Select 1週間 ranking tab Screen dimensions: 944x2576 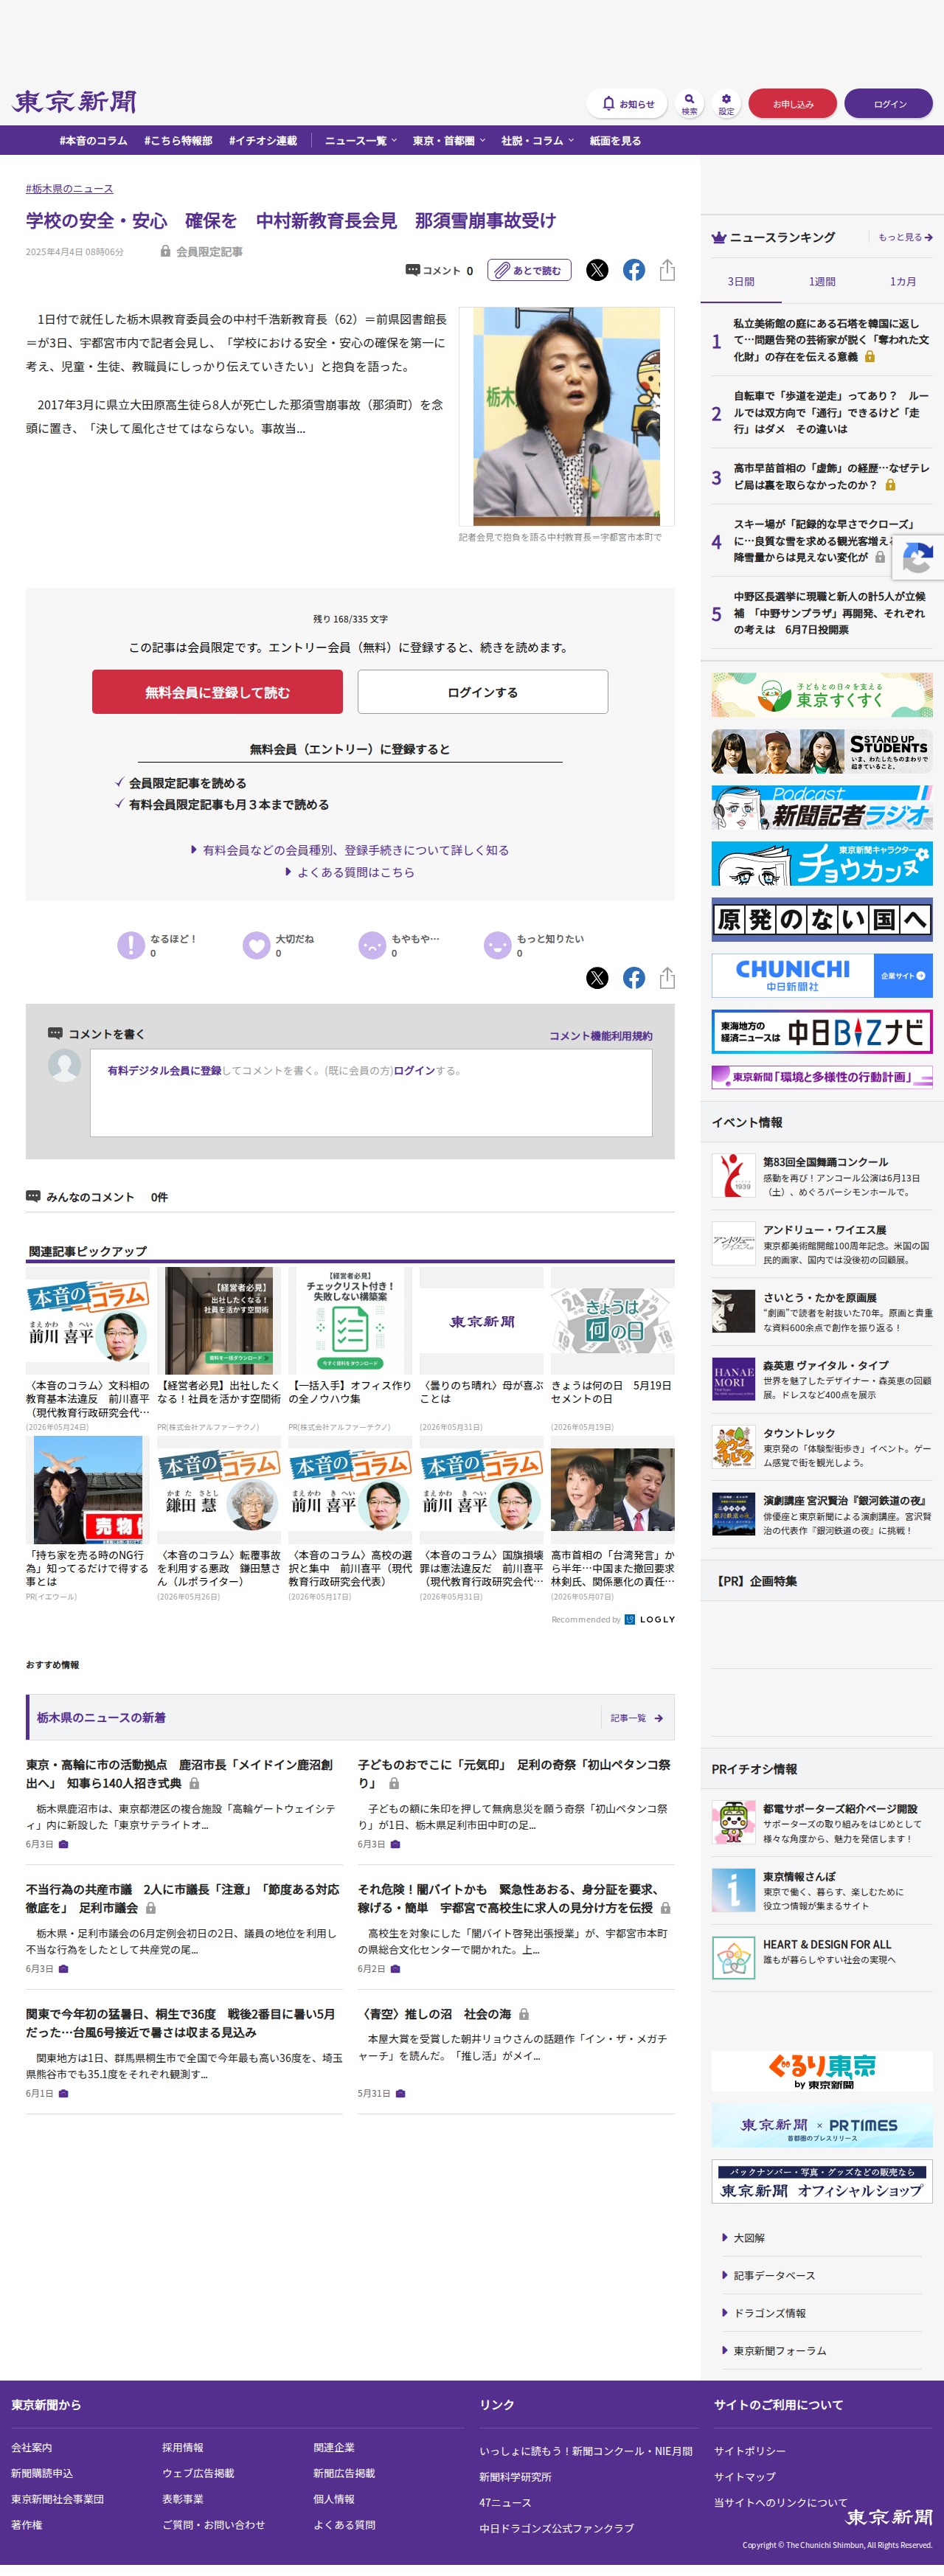point(822,282)
